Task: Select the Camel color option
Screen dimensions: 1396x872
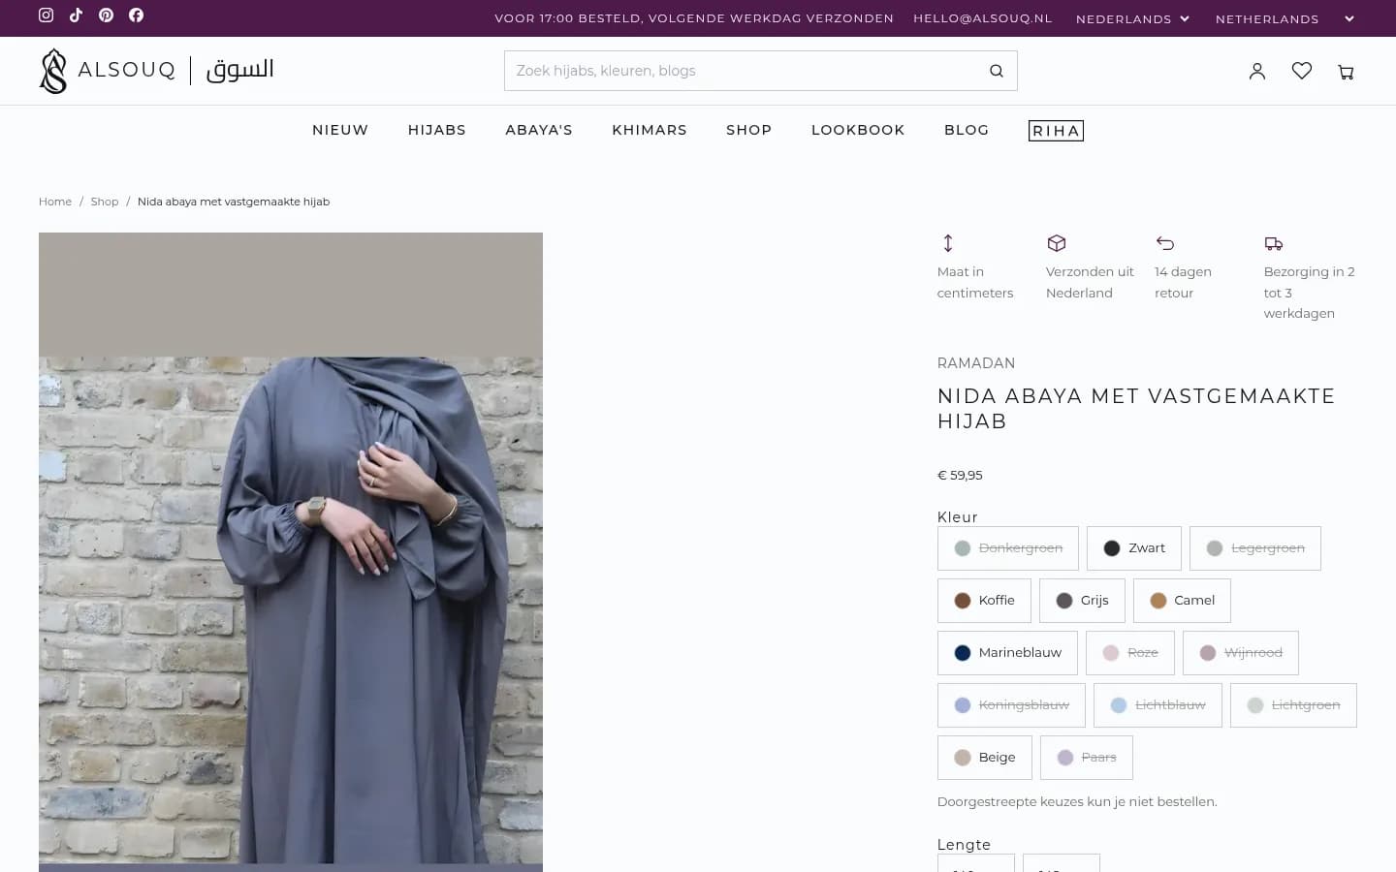Action: tap(1182, 601)
